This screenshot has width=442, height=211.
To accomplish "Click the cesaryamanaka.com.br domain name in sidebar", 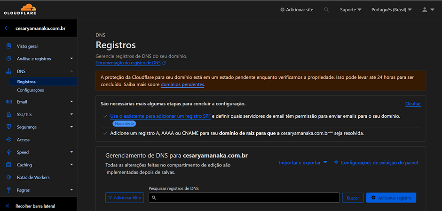I will 40,28.
